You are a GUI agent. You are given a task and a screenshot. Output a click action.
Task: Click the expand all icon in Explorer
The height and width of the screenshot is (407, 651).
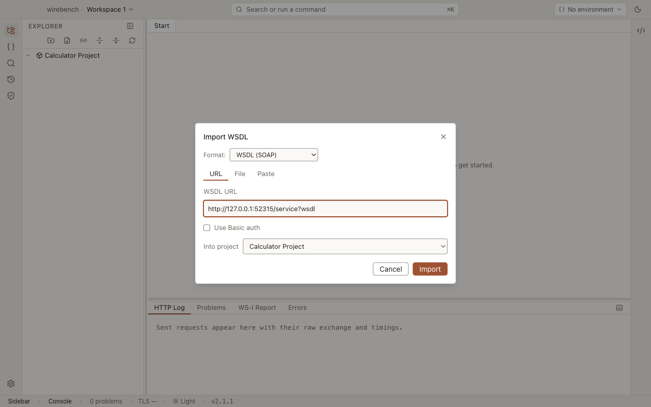[x=100, y=40]
